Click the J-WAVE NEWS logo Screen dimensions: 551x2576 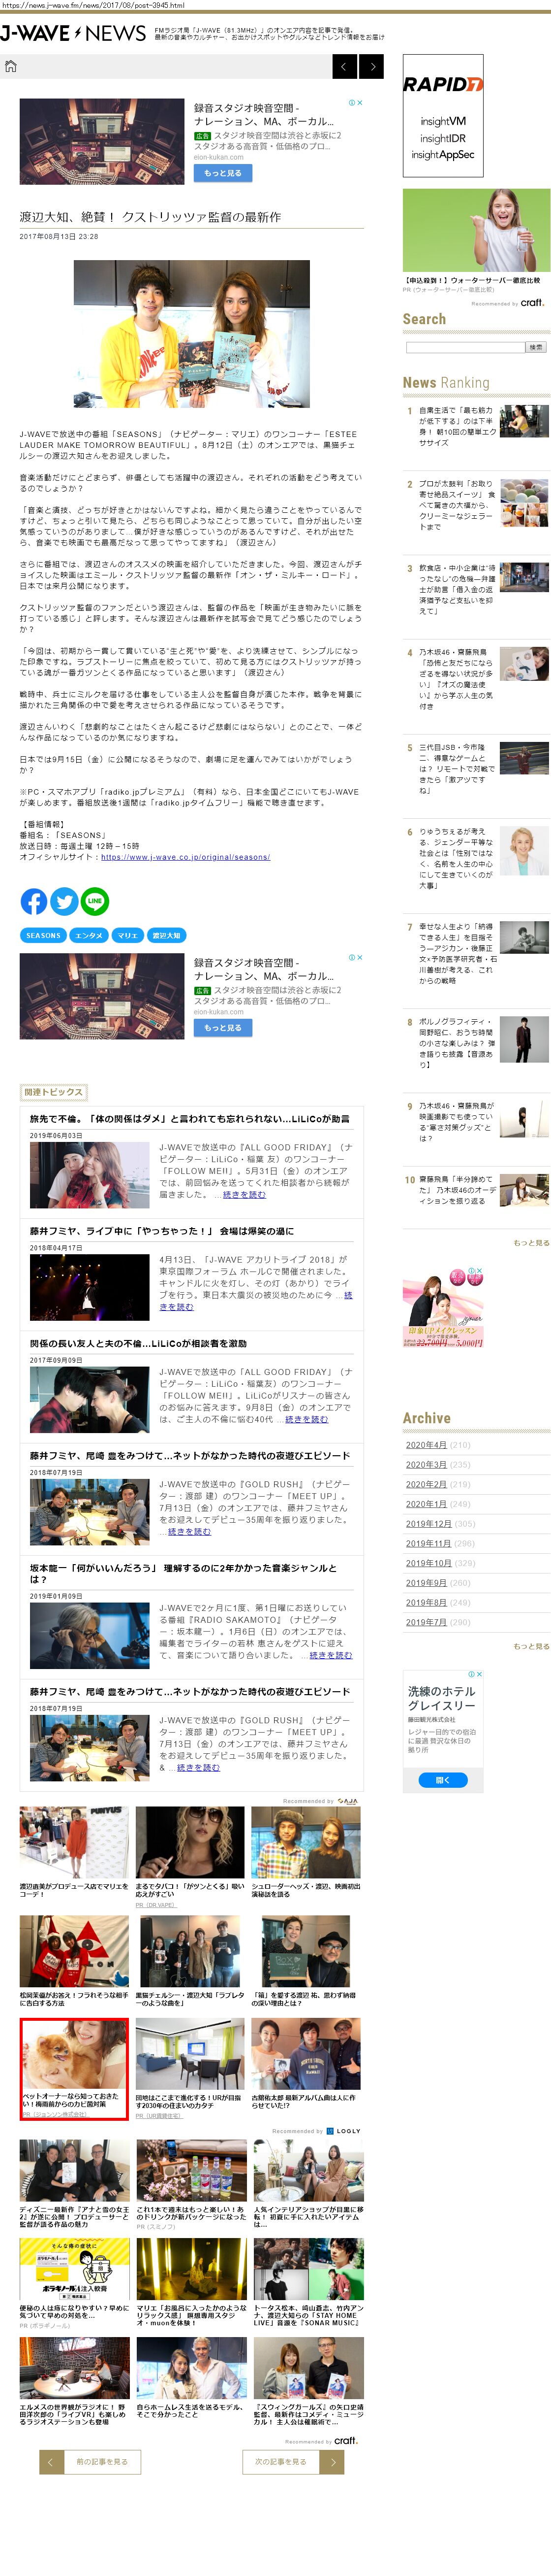click(x=73, y=34)
